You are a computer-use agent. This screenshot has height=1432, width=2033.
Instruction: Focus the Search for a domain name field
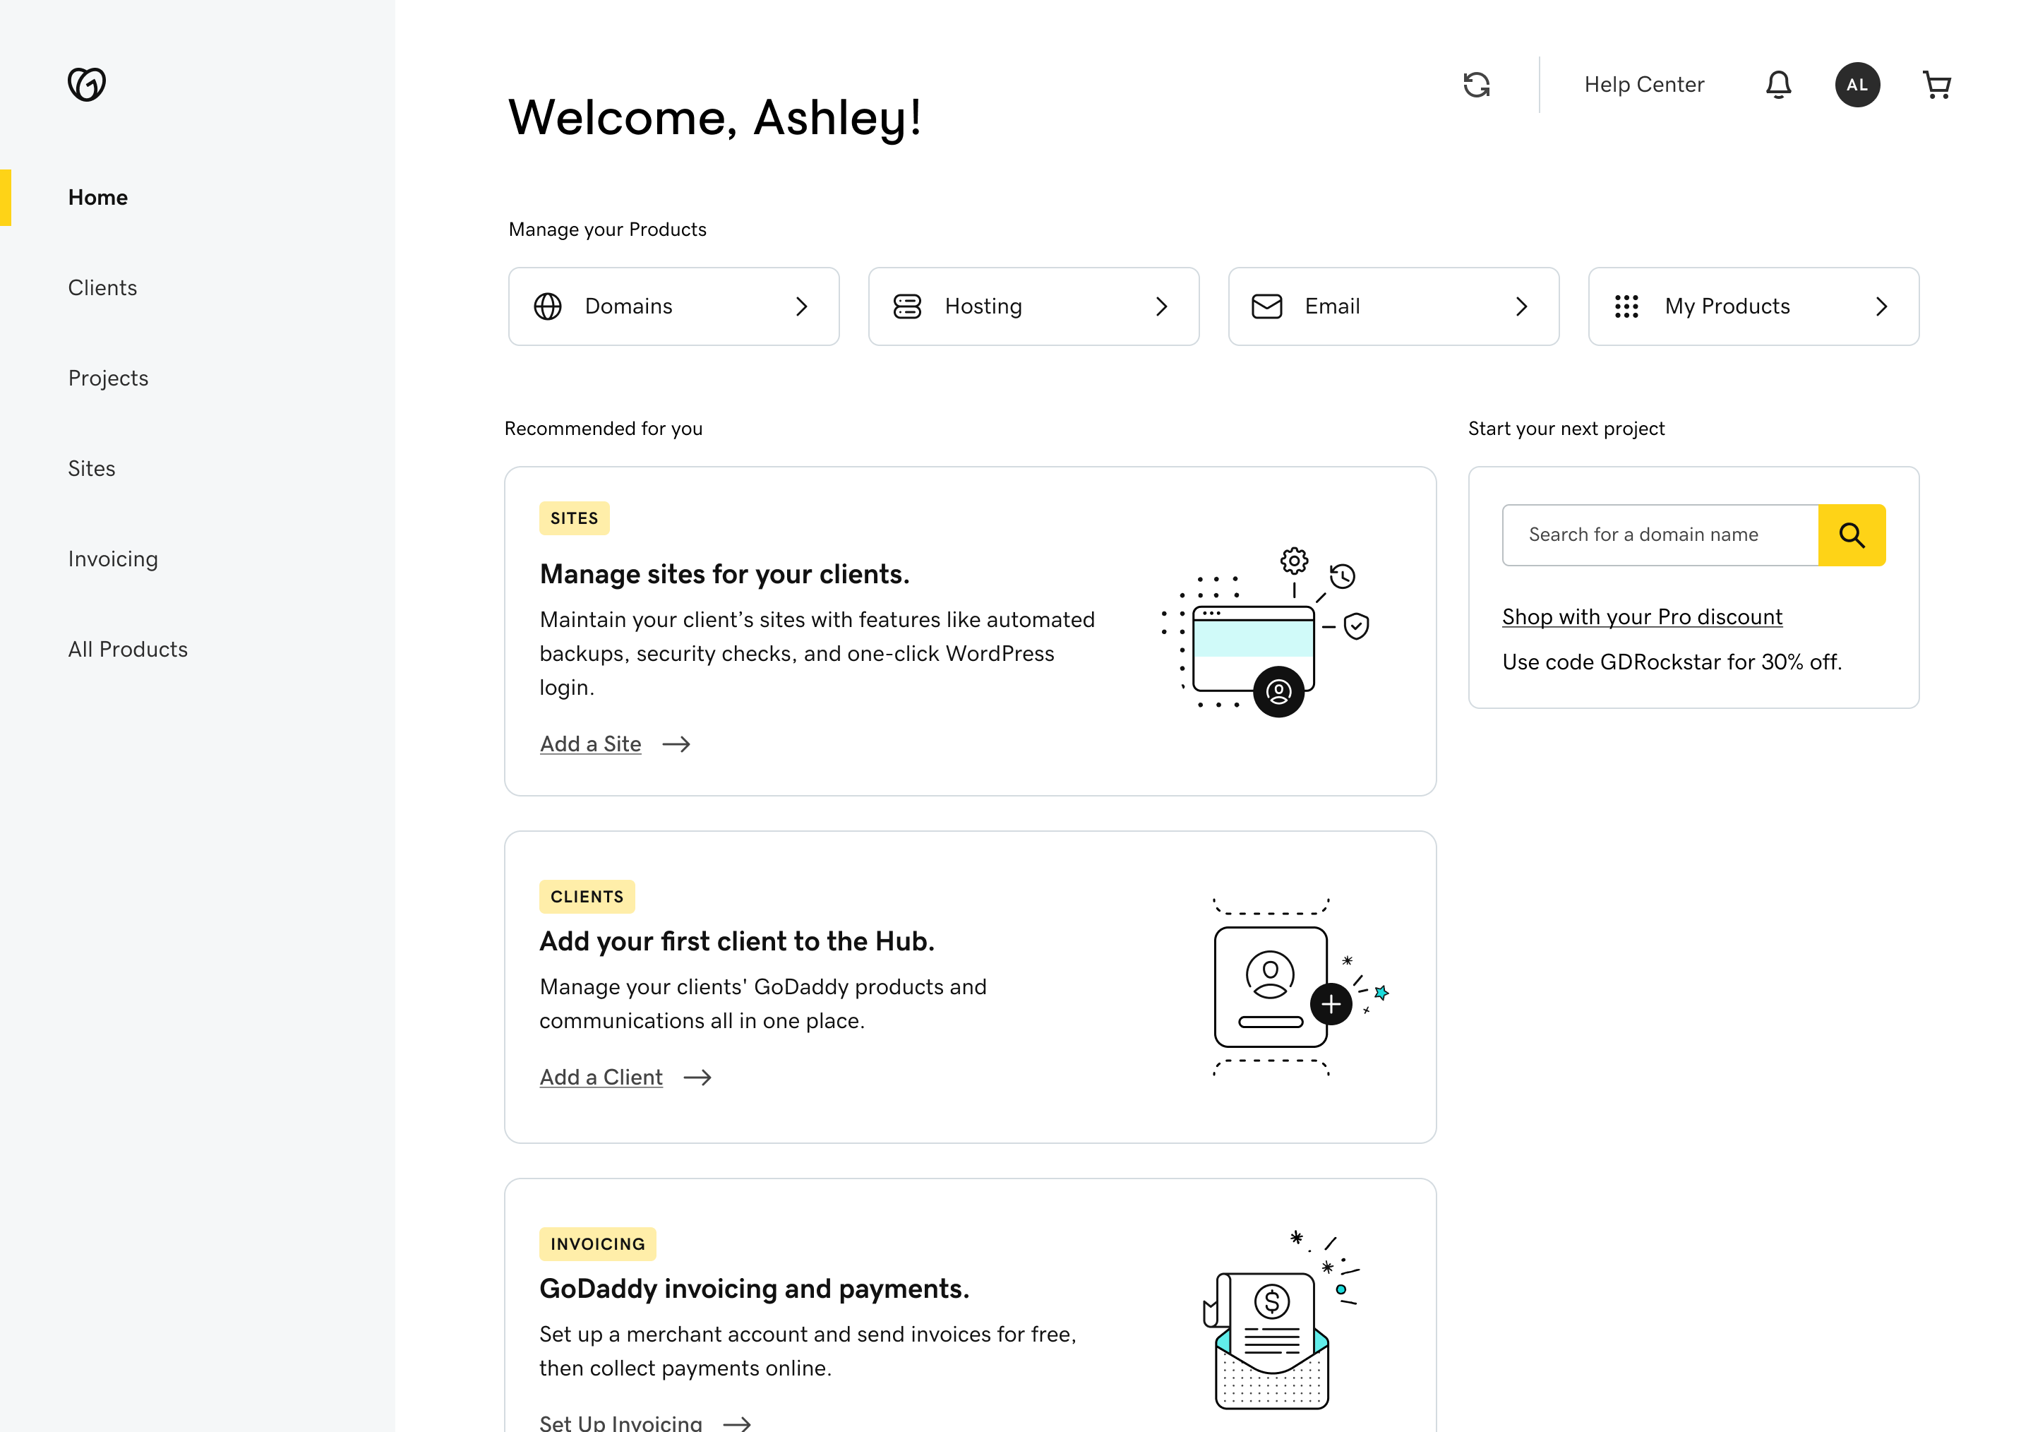pyautogui.click(x=1660, y=535)
